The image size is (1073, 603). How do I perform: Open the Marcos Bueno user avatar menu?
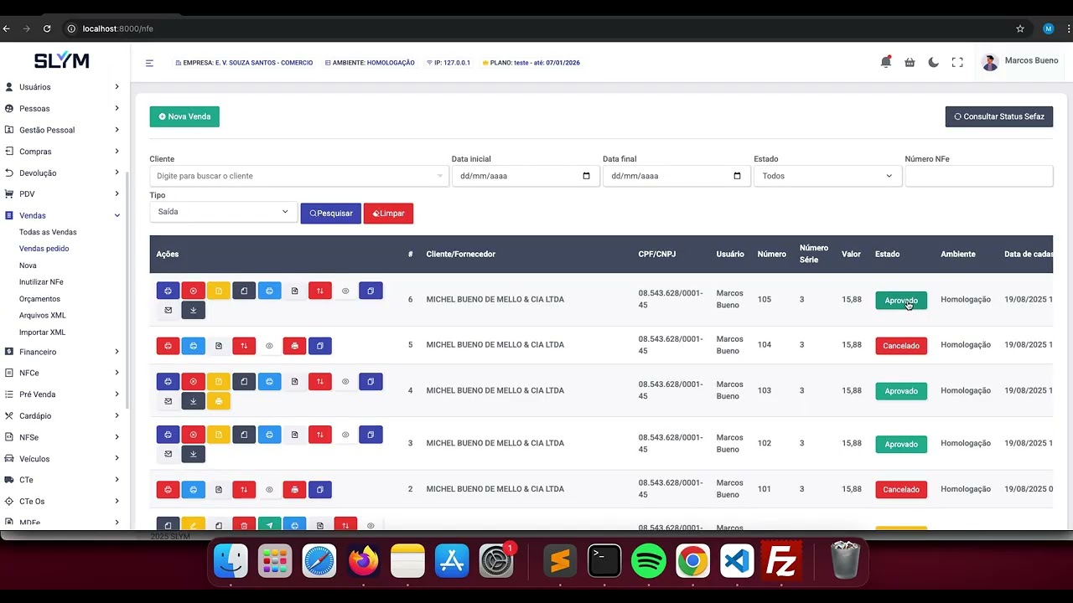(x=990, y=62)
